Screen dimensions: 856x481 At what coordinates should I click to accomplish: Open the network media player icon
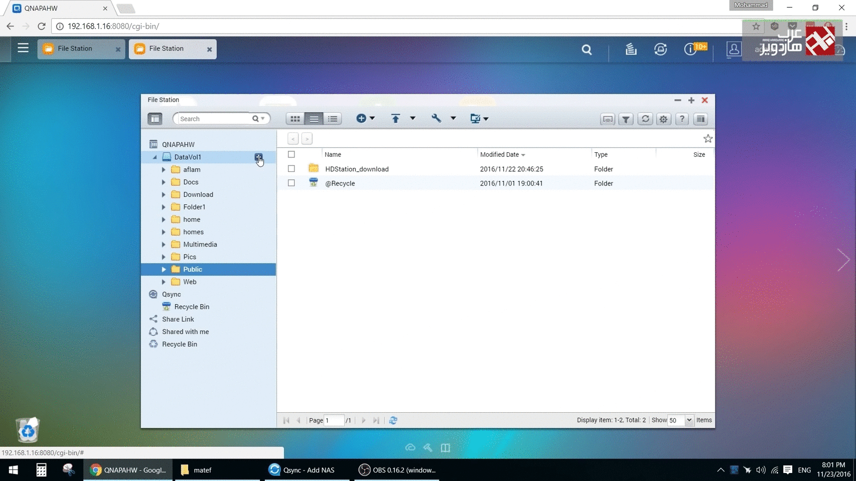point(608,119)
